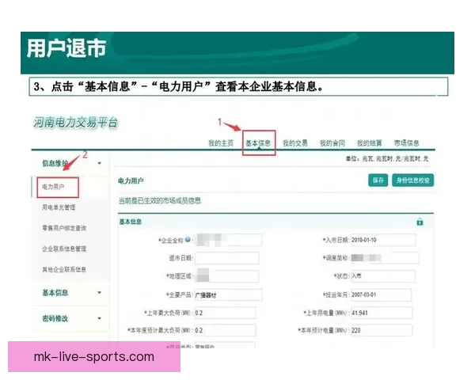The image size is (475, 380).
Task: Click the info icon beside 企业全称
Action: pyautogui.click(x=188, y=240)
